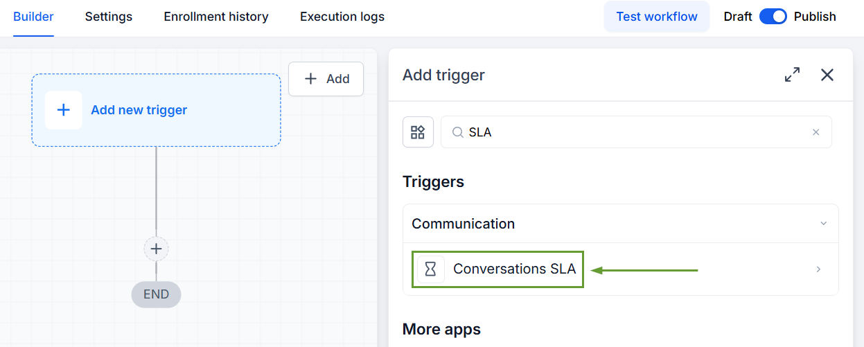
Task: Click the magnifier icon in search box
Action: click(457, 132)
